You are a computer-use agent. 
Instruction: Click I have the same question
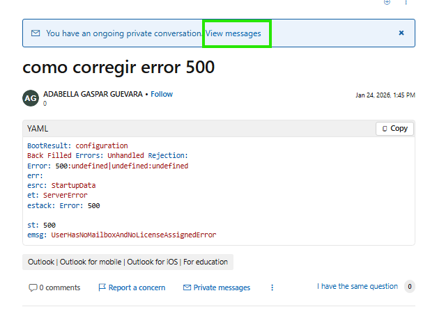(x=358, y=287)
